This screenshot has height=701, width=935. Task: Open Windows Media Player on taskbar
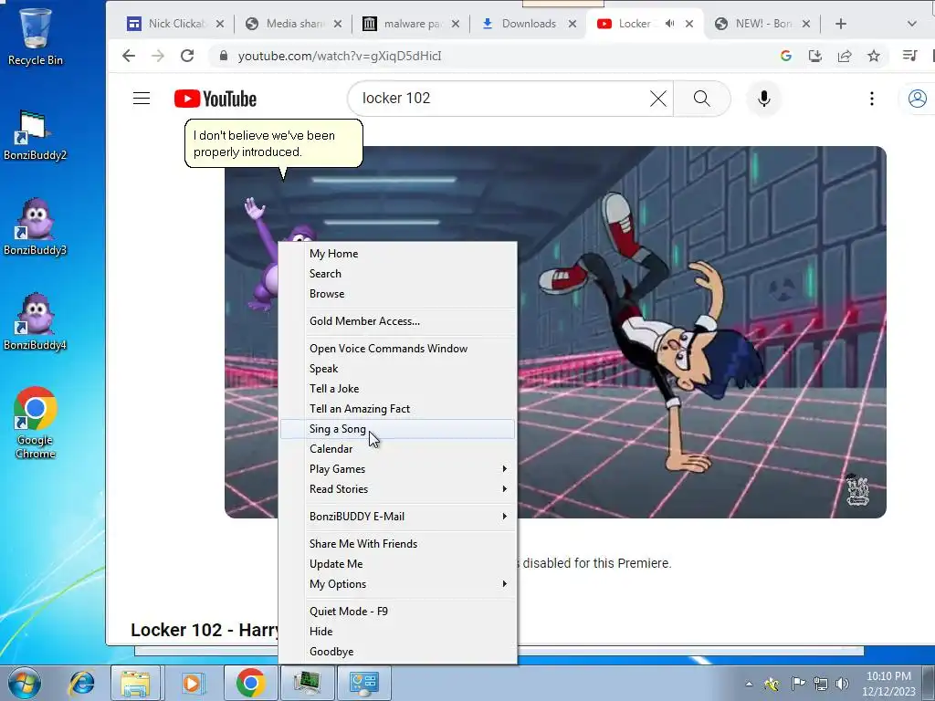pyautogui.click(x=192, y=683)
